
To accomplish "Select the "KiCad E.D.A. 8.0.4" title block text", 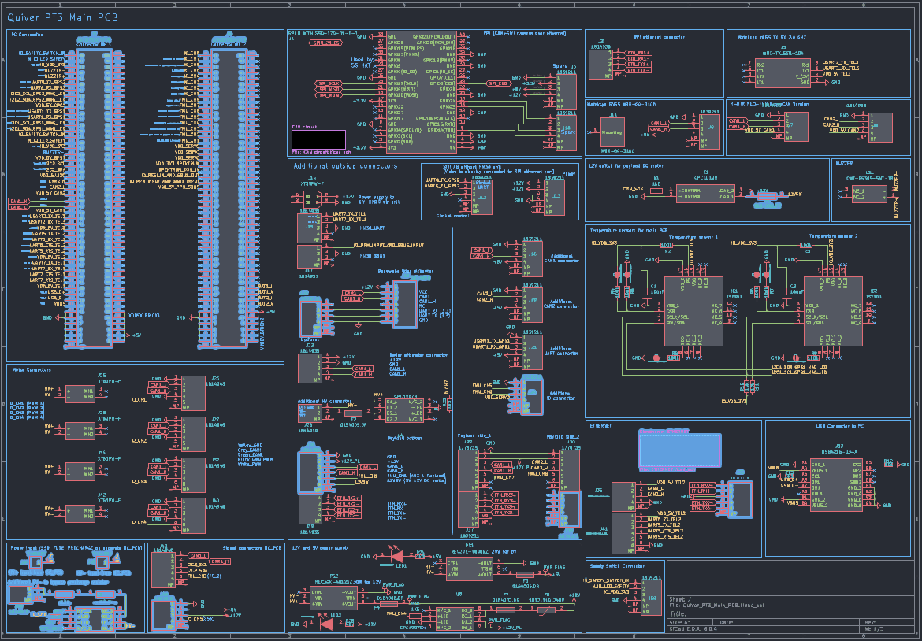I will (692, 629).
